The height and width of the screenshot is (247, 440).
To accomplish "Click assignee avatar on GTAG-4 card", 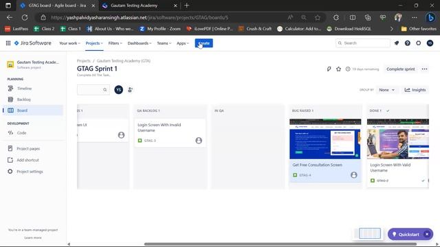I will pyautogui.click(x=354, y=175).
